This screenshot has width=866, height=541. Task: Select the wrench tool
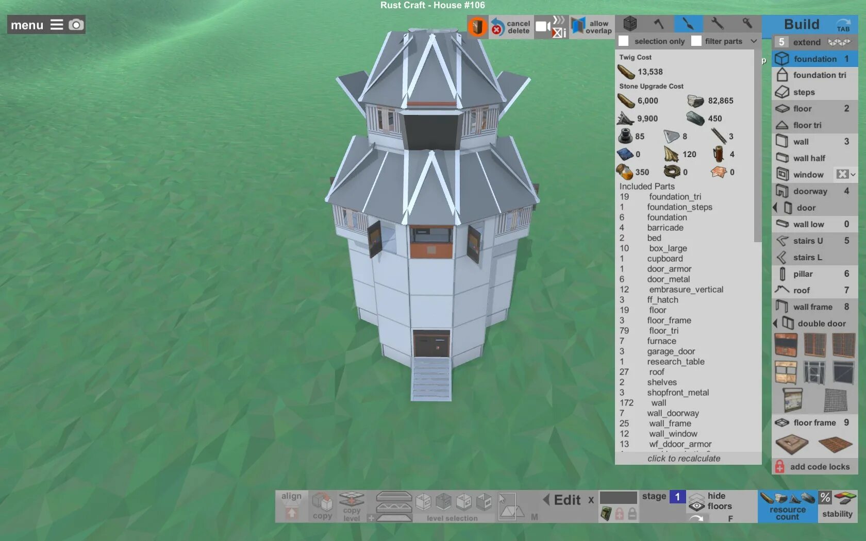pyautogui.click(x=717, y=24)
